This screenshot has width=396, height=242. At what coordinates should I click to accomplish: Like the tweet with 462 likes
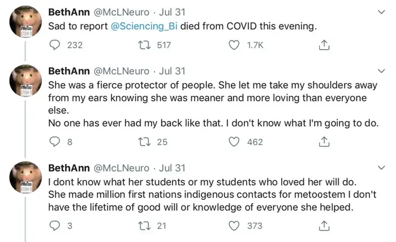click(234, 142)
